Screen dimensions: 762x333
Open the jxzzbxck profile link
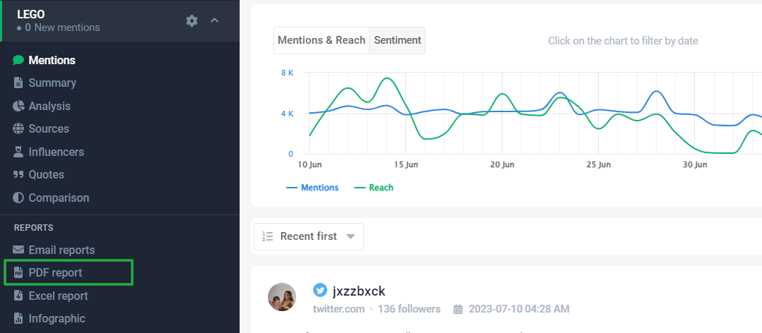coord(358,291)
